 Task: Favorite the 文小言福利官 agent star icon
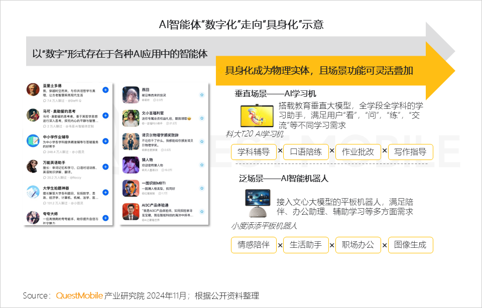(x=202, y=118)
